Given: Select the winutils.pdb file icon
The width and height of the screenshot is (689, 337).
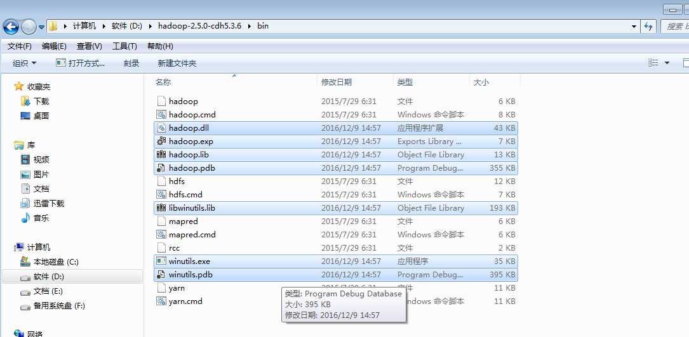Looking at the screenshot, I should point(161,275).
